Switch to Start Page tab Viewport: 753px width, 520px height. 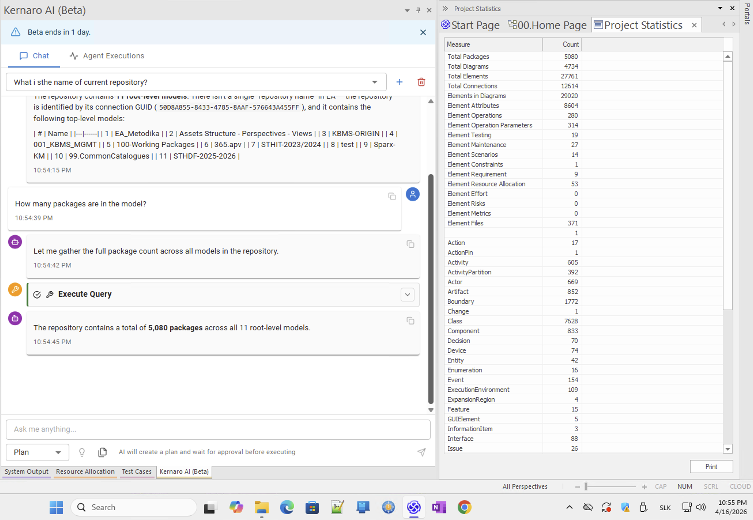[x=470, y=25]
